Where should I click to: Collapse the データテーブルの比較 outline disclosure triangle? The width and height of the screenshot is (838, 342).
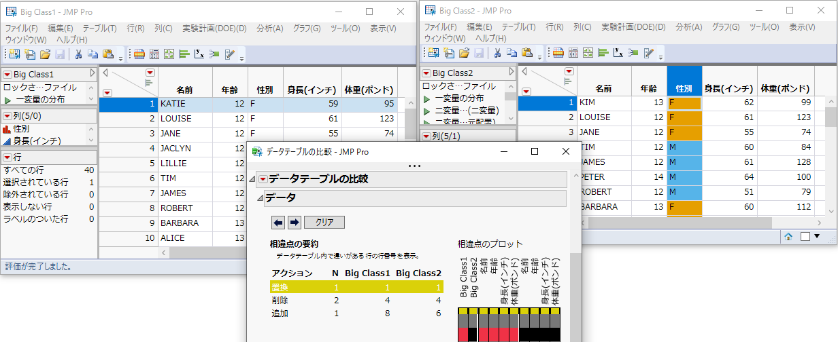pos(253,179)
